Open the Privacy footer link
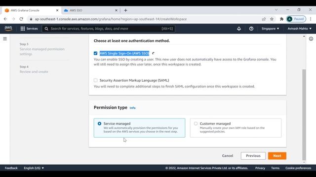This screenshot has height=177, width=316. click(x=260, y=168)
